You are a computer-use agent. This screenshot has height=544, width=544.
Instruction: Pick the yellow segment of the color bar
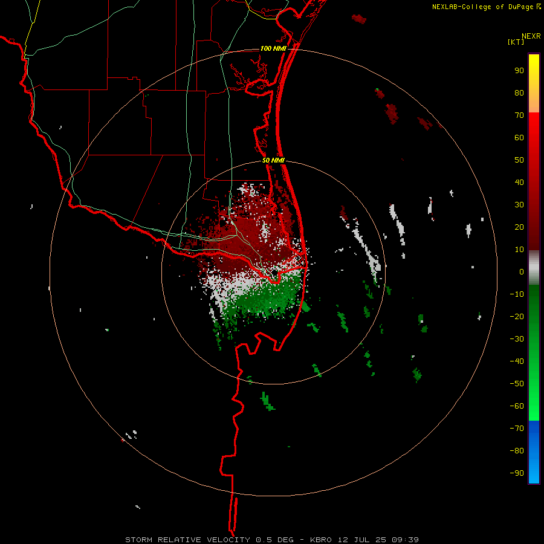coord(534,83)
